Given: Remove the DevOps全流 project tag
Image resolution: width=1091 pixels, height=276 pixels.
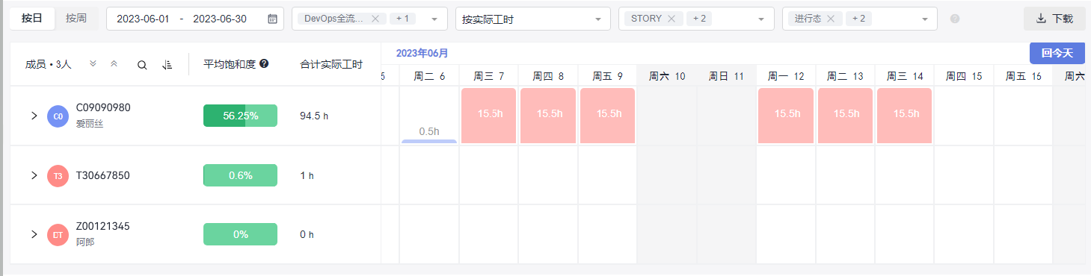Looking at the screenshot, I should [375, 19].
